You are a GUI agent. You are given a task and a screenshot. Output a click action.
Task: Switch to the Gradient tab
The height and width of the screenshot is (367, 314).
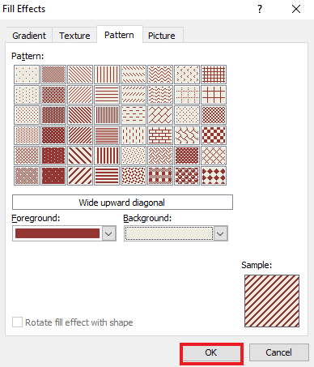(x=29, y=36)
